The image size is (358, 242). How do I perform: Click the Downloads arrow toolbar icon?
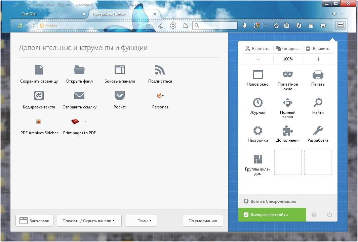[245, 26]
